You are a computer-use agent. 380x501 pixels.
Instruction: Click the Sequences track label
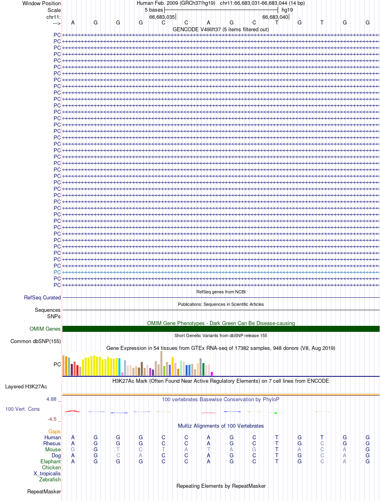coord(48,310)
